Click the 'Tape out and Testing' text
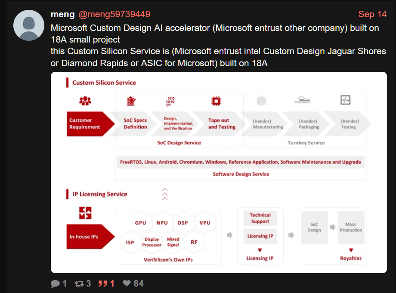The width and height of the screenshot is (396, 293). pyautogui.click(x=222, y=124)
